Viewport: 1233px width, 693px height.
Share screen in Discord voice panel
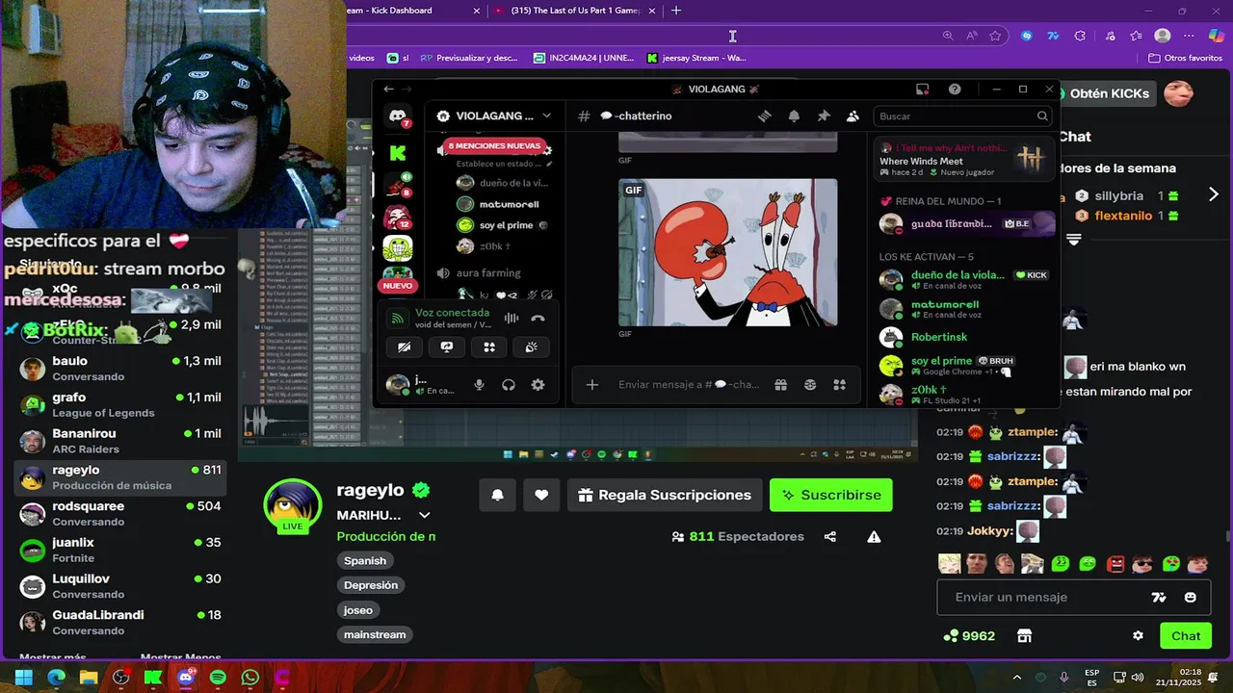(x=447, y=347)
